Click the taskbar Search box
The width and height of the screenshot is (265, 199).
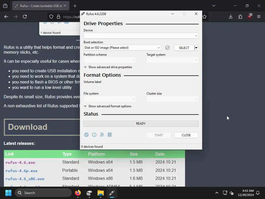click(43, 193)
